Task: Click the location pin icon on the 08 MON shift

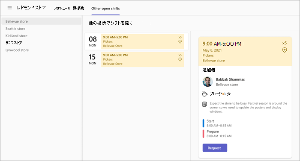Action: coord(180,41)
